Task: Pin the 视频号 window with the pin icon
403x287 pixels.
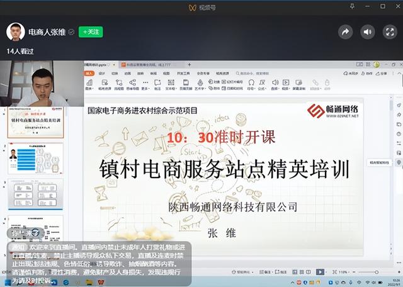Action: click(x=353, y=6)
